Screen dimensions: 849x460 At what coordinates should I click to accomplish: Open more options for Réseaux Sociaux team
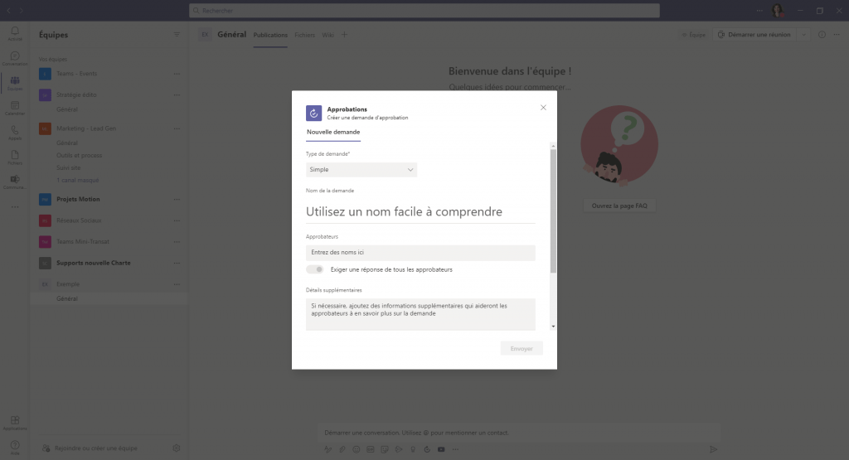tap(177, 220)
